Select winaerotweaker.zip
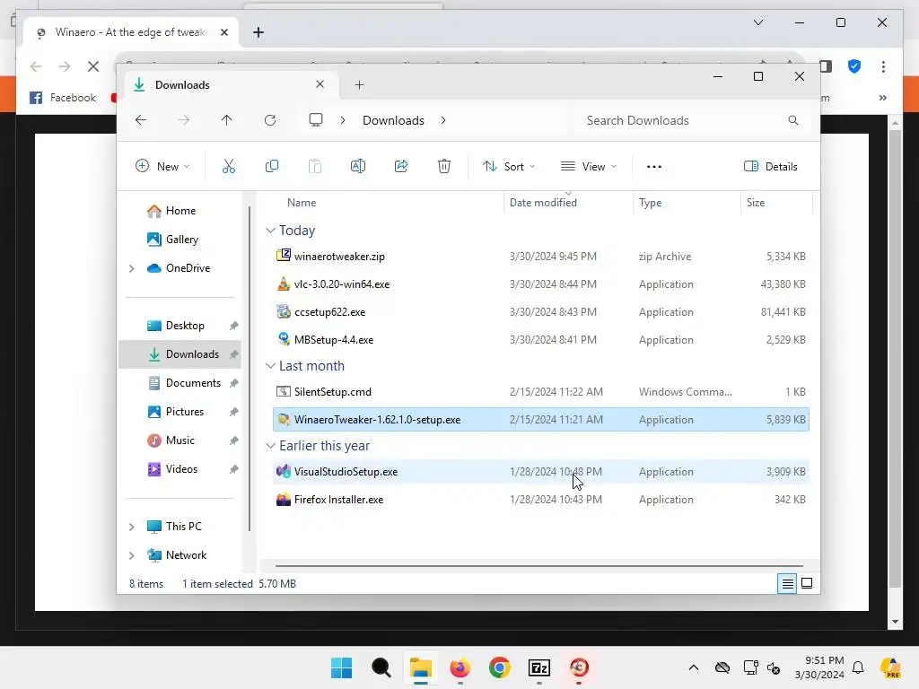This screenshot has width=919, height=689. pyautogui.click(x=540, y=257)
